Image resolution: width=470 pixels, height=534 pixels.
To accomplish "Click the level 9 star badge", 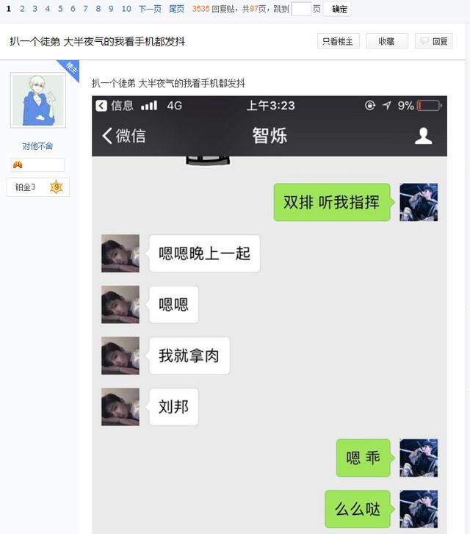I will (x=57, y=187).
